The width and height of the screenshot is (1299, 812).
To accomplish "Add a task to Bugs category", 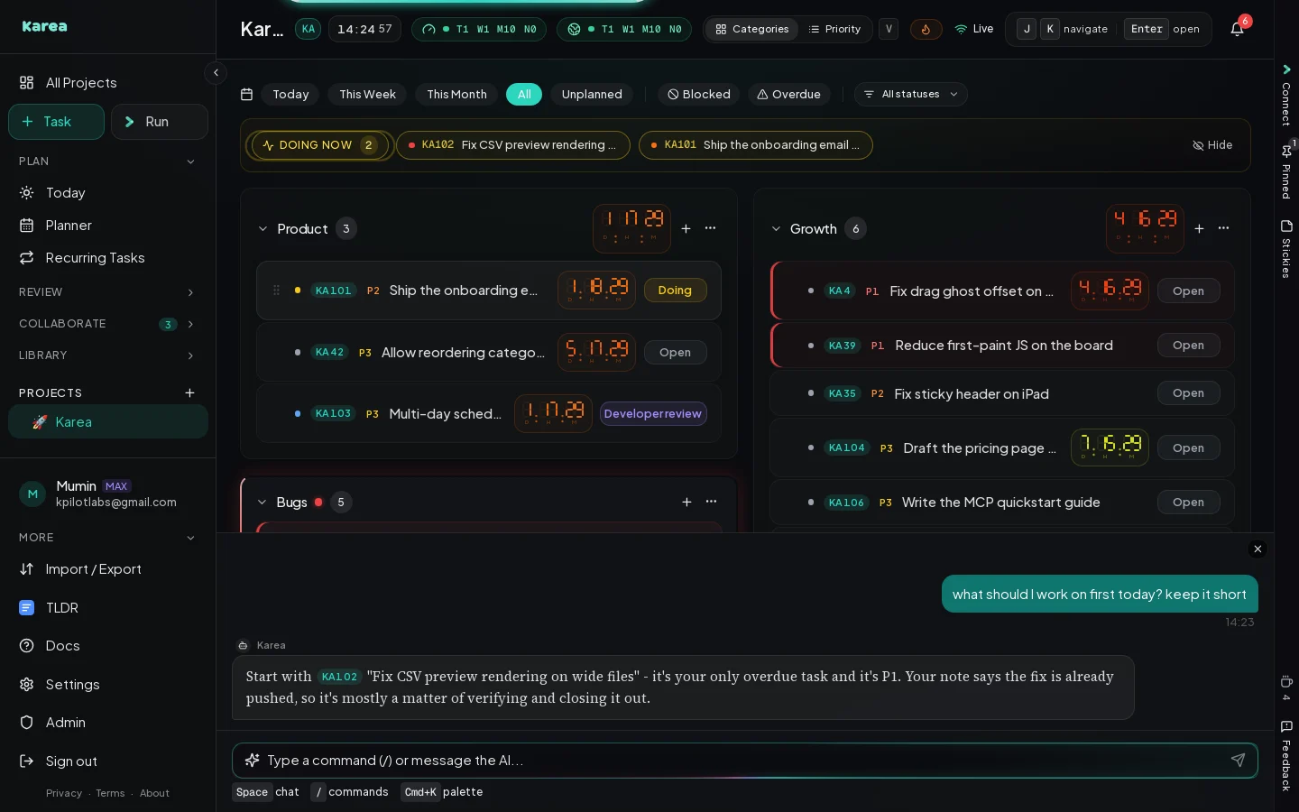I will [x=686, y=502].
